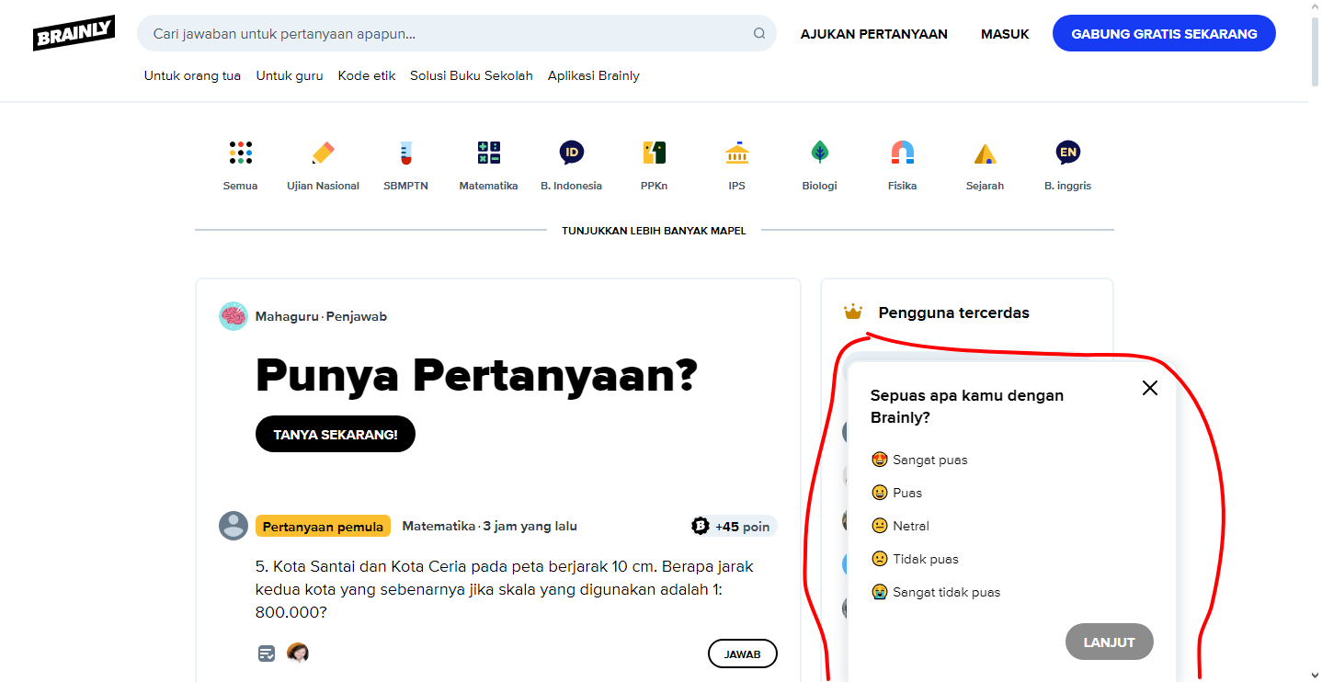The height and width of the screenshot is (682, 1322).
Task: Choose the 'Netral' satisfaction option
Action: coord(901,526)
